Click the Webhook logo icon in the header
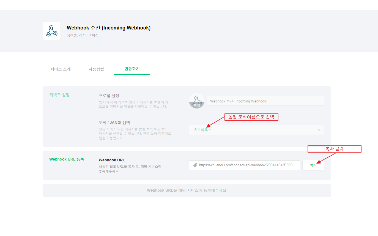The width and height of the screenshot is (378, 236). (x=51, y=31)
